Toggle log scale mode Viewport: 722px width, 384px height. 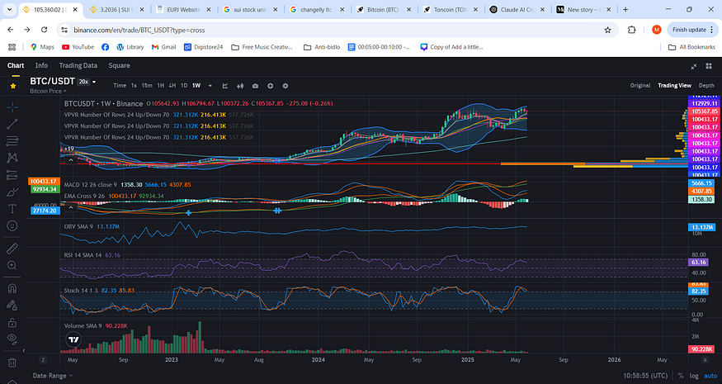pos(694,376)
